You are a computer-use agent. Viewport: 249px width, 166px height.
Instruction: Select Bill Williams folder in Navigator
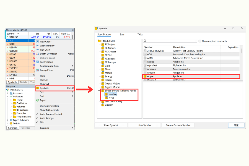point(22,110)
